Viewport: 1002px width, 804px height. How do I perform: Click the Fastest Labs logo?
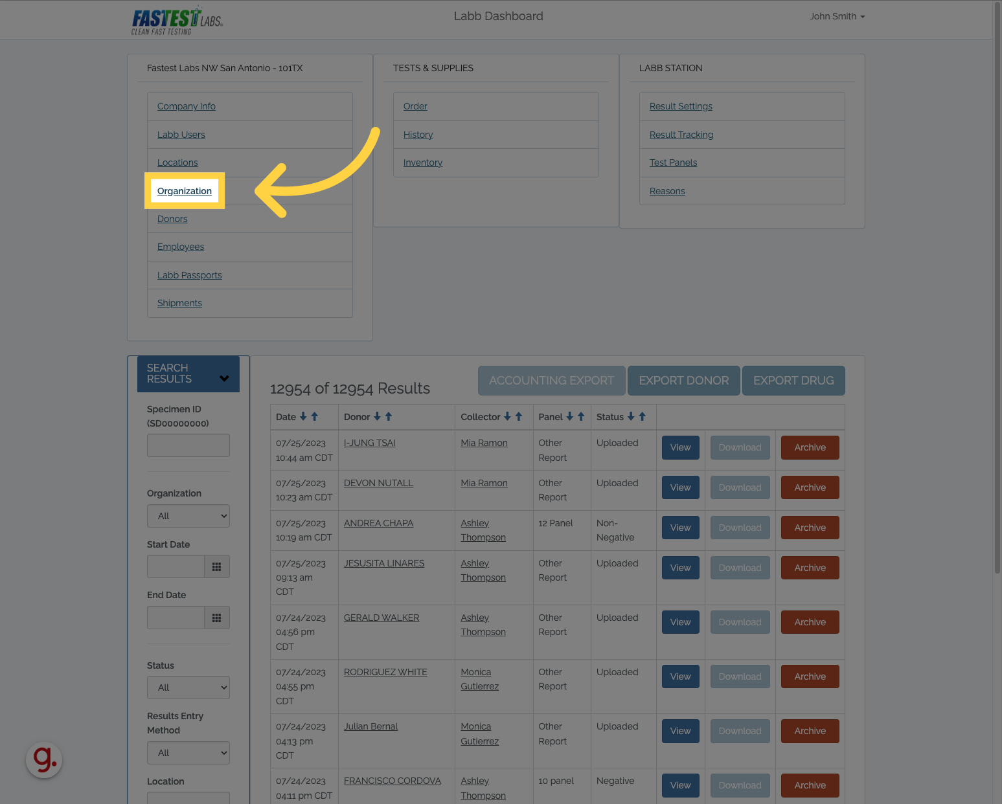coord(177,21)
